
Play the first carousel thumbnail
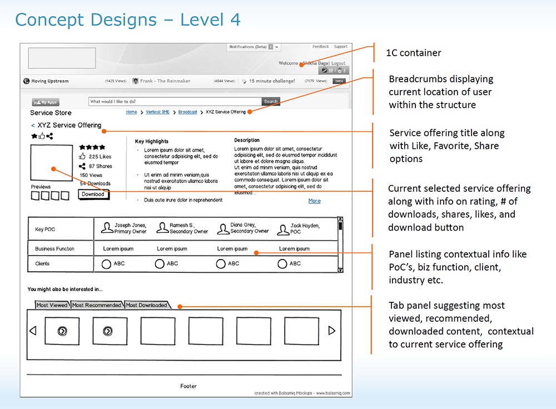pyautogui.click(x=62, y=331)
